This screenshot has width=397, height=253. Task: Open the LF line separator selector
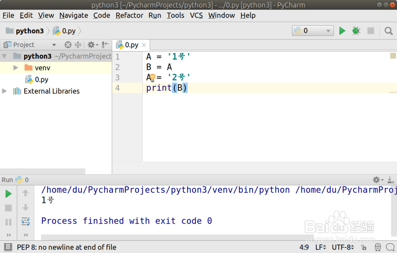pos(320,247)
